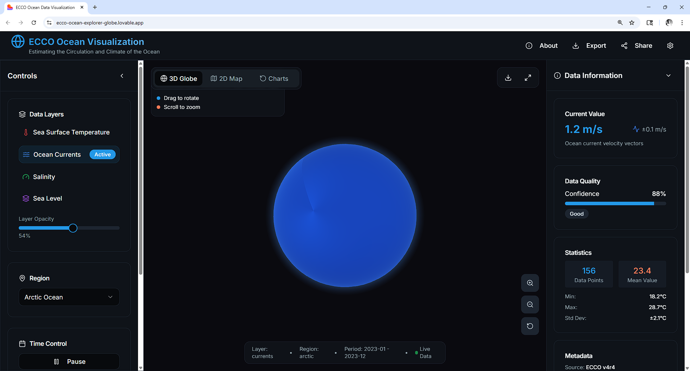The height and width of the screenshot is (371, 690).
Task: Click the right panel scrollbar
Action: (687, 169)
